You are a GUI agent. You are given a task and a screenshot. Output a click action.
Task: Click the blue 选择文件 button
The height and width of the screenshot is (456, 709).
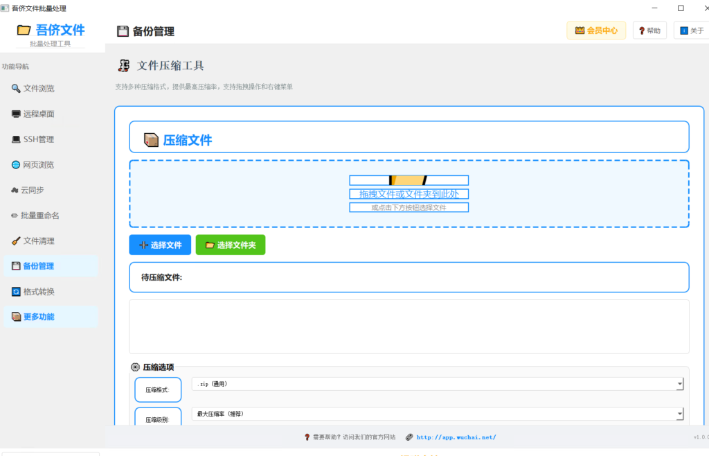[160, 245]
